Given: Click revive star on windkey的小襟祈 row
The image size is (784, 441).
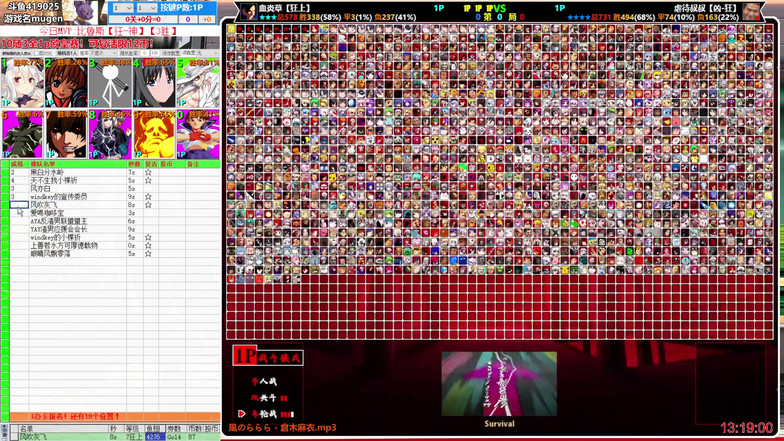Looking at the screenshot, I should [x=148, y=238].
